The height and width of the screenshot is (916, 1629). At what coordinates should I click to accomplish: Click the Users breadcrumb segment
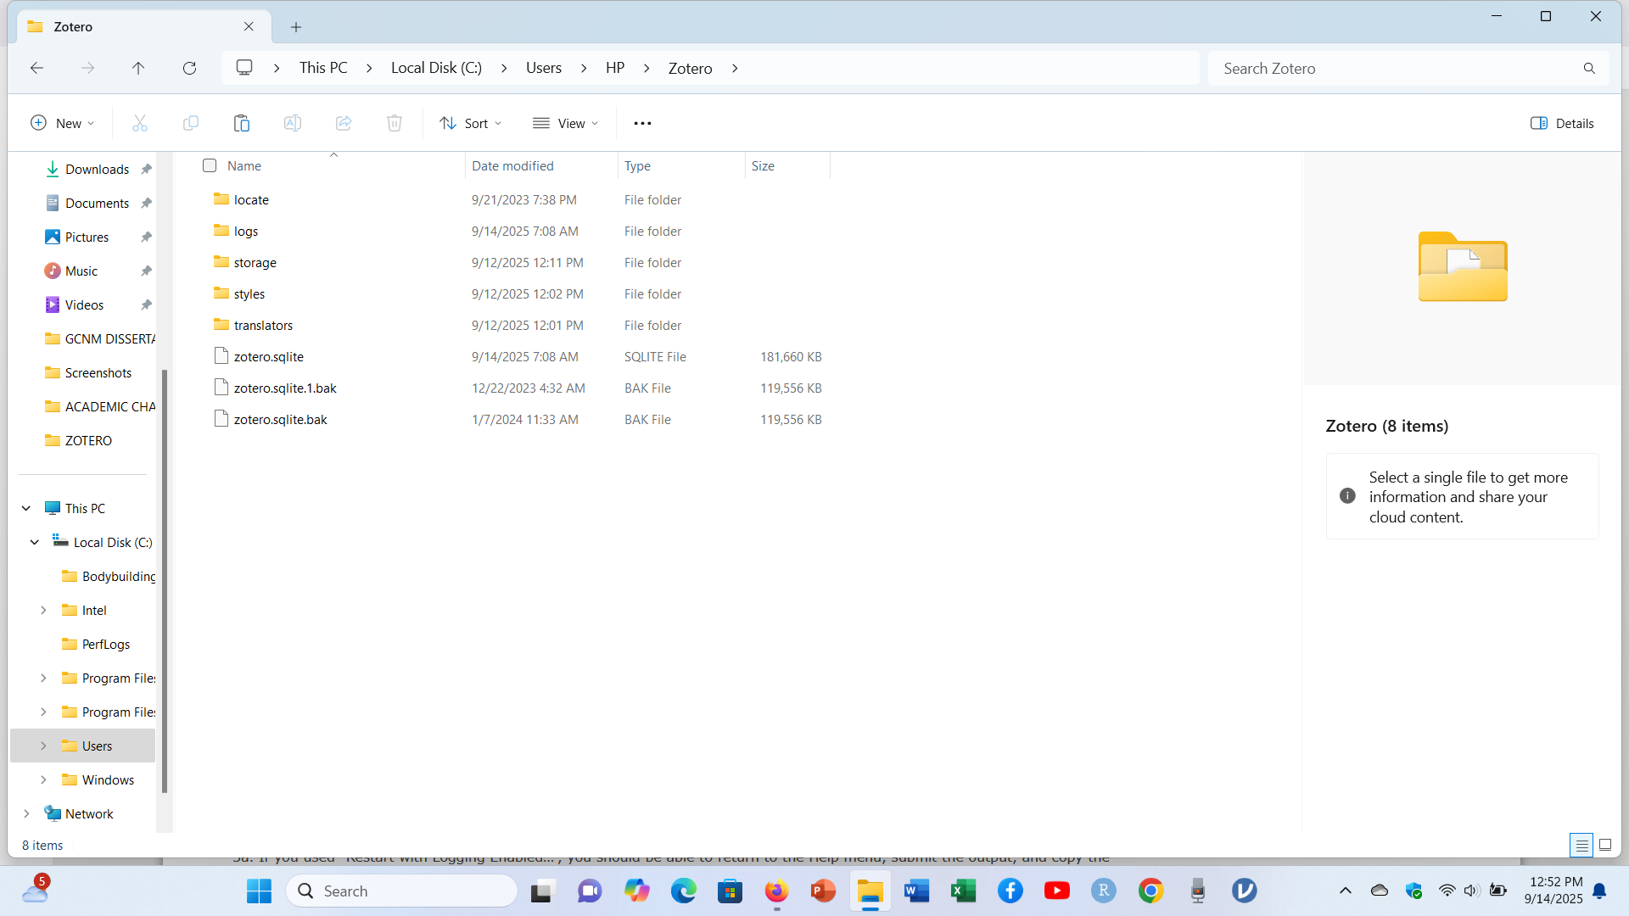point(543,68)
